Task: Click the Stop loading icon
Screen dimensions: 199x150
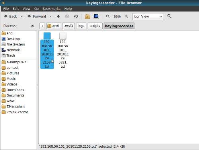Action: [67, 17]
